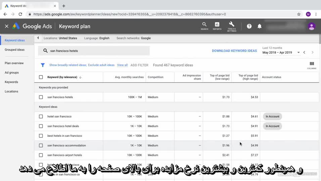Open the Reports icon
321x181 pixels.
tap(217, 25)
